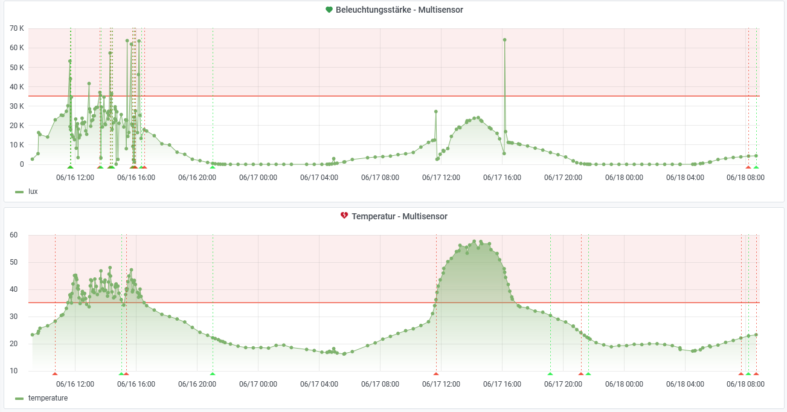This screenshot has height=412, width=787.
Task: Click green marker just before 06/16 16:00, Temperatur panel
Action: (121, 374)
